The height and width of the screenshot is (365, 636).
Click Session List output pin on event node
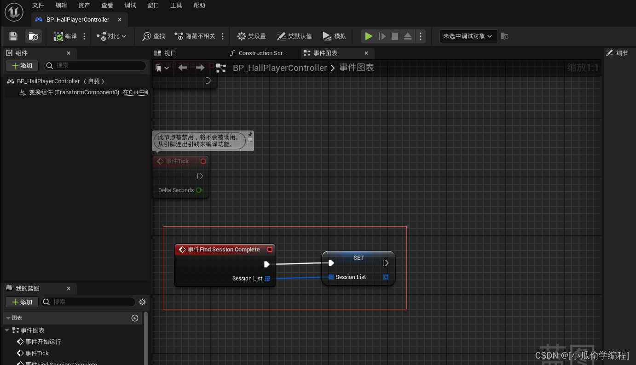(267, 279)
